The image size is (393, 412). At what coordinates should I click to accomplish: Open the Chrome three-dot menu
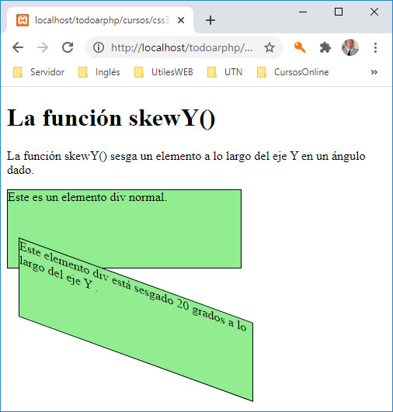[x=375, y=47]
